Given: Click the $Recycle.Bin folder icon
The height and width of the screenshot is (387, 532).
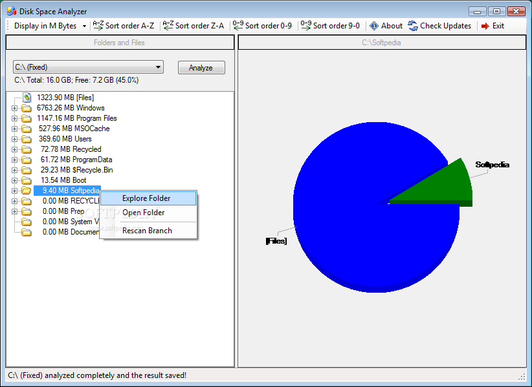Looking at the screenshot, I should (x=26, y=171).
